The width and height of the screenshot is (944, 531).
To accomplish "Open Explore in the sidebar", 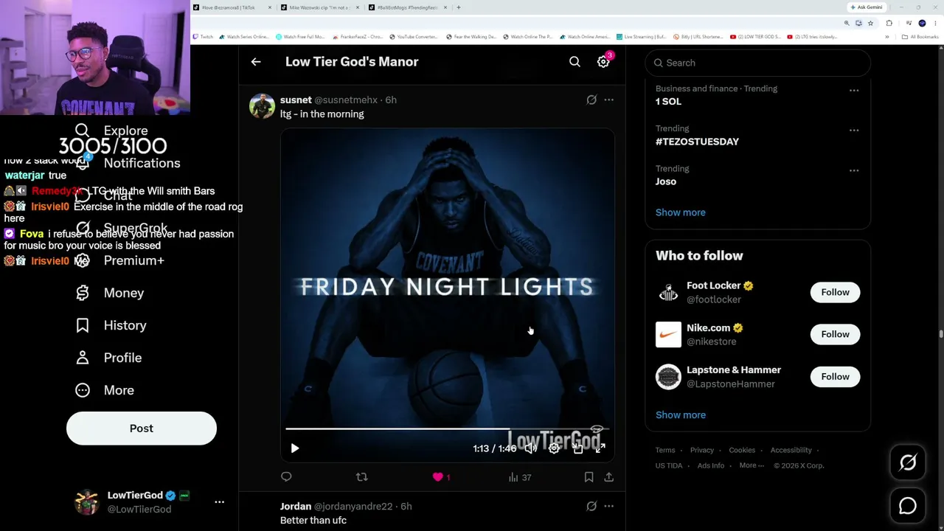I will [x=112, y=131].
